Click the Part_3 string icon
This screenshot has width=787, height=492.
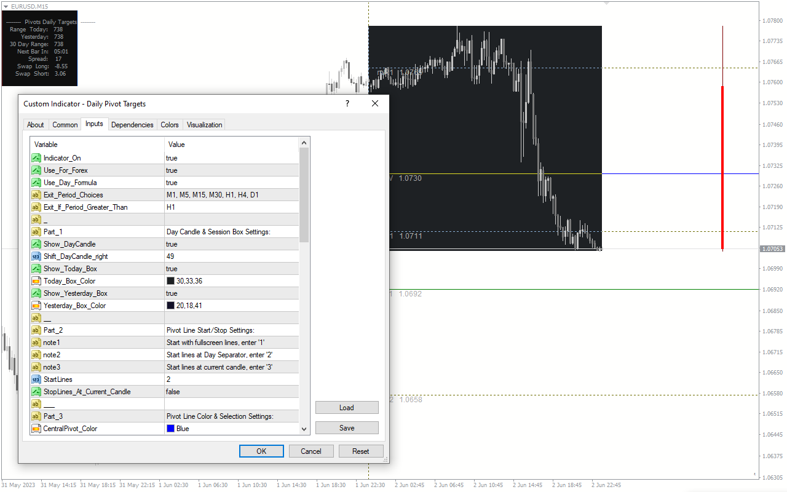(36, 416)
